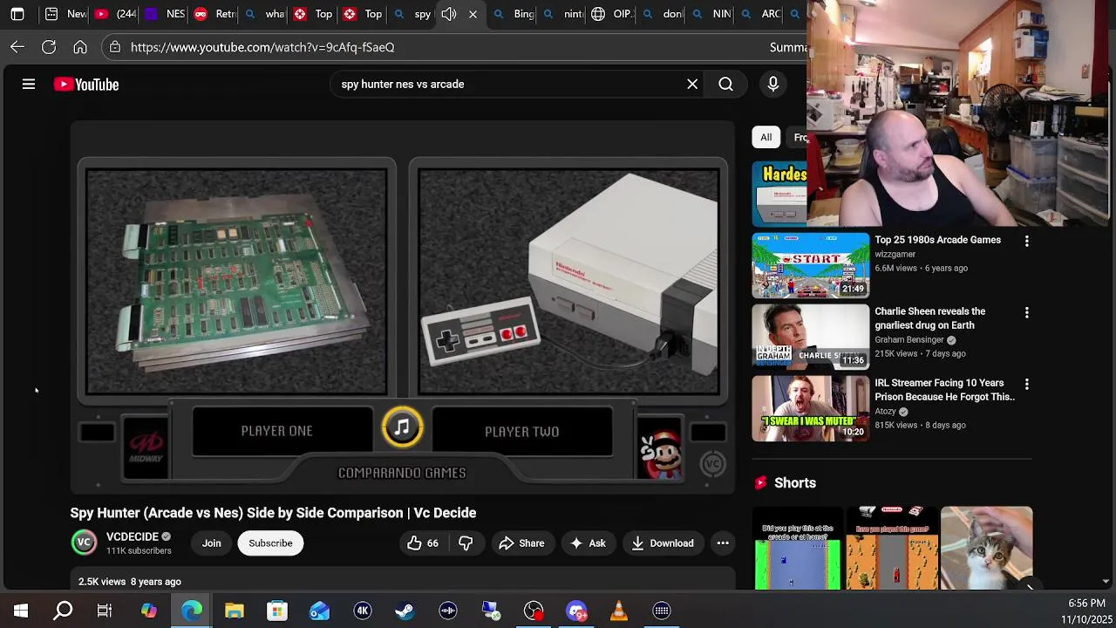Open the orange-road Shorts thumbnail

pos(890,548)
